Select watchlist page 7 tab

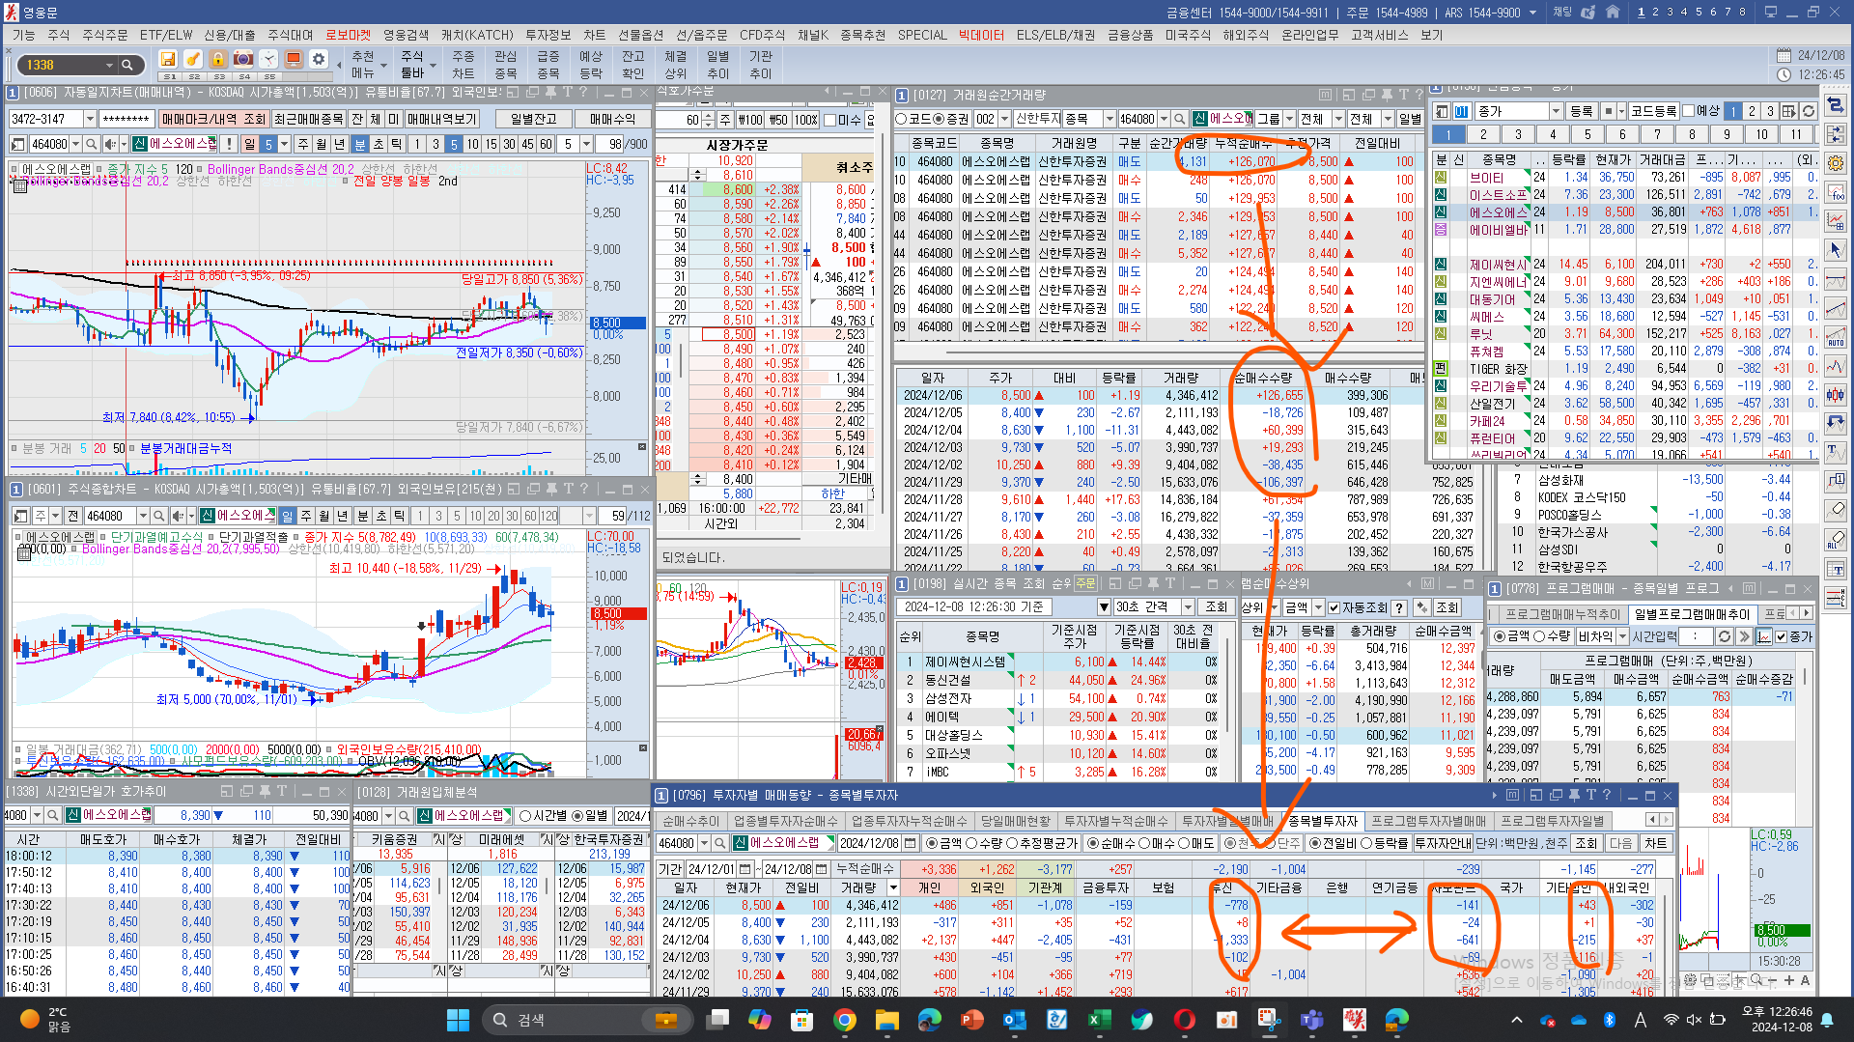tap(1657, 134)
